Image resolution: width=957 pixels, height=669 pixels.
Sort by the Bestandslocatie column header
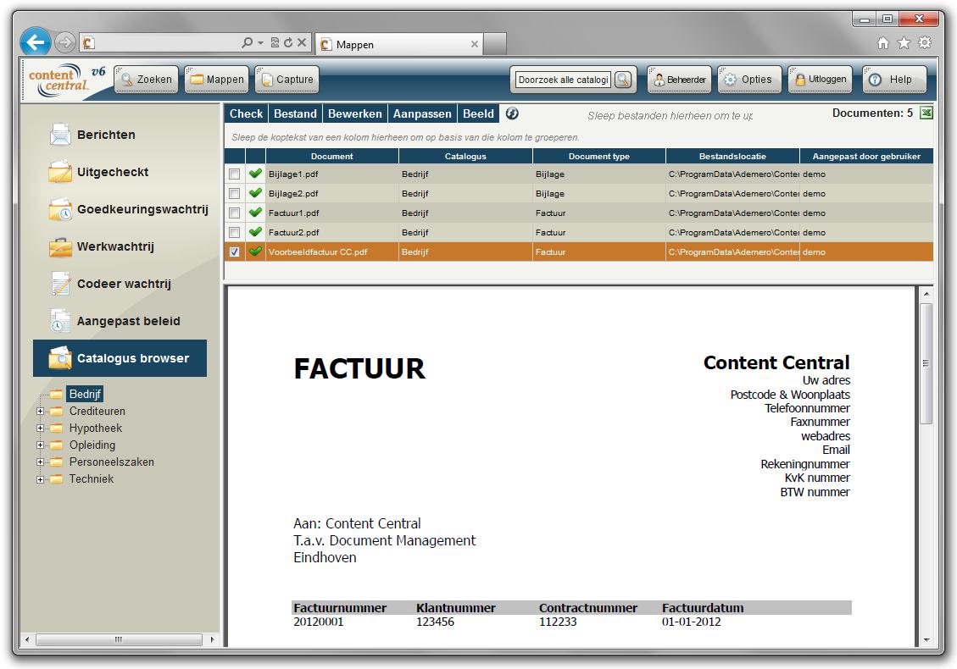[x=732, y=156]
